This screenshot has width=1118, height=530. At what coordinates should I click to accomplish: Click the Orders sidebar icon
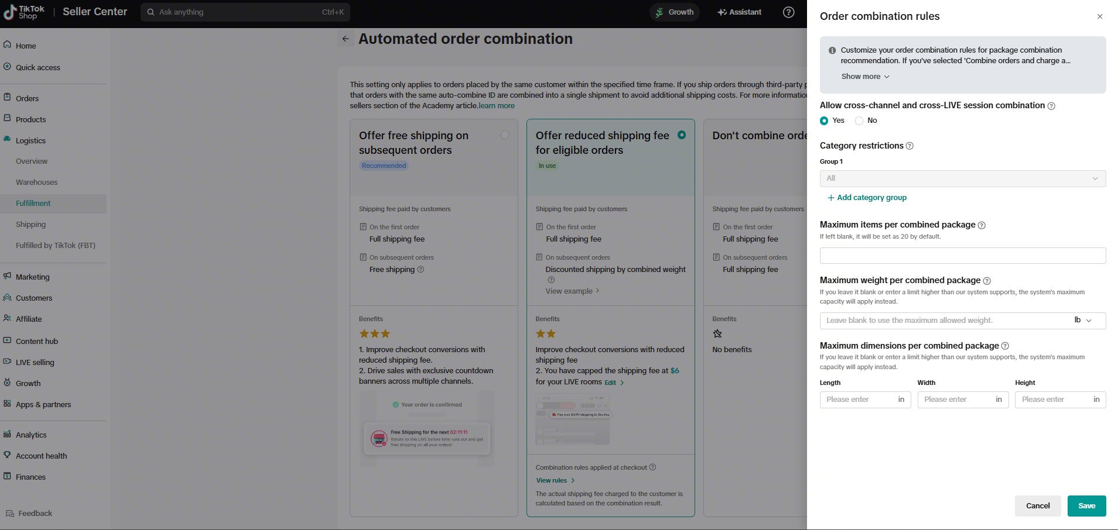pyautogui.click(x=7, y=98)
